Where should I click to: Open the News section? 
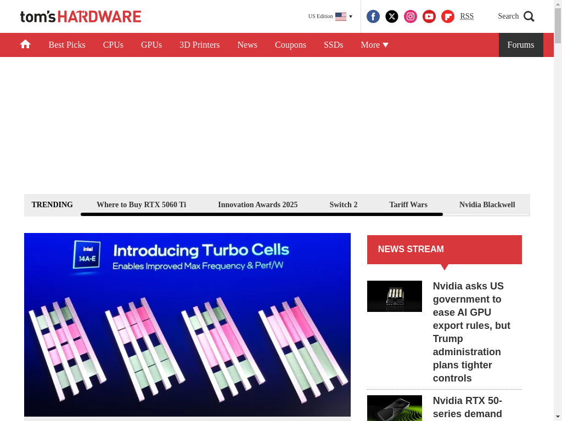248,45
